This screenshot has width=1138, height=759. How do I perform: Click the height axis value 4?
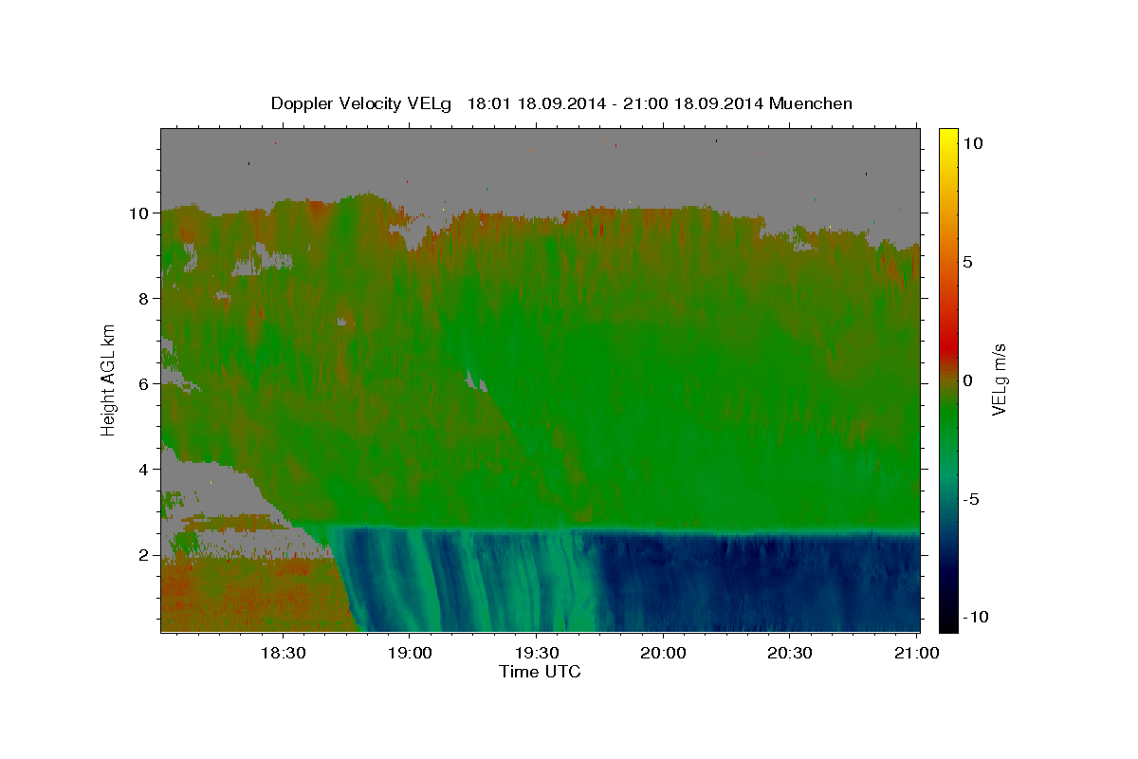(x=145, y=470)
